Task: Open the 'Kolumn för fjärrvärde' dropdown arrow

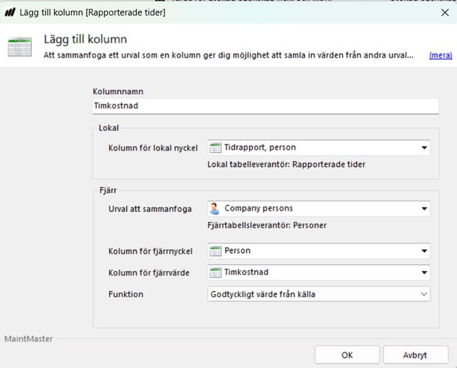Action: point(424,273)
